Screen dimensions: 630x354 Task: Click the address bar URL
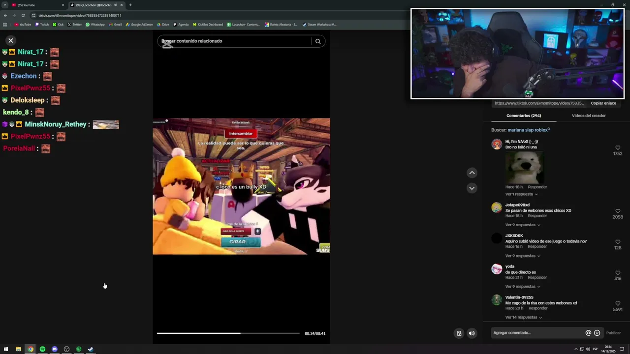[80, 15]
